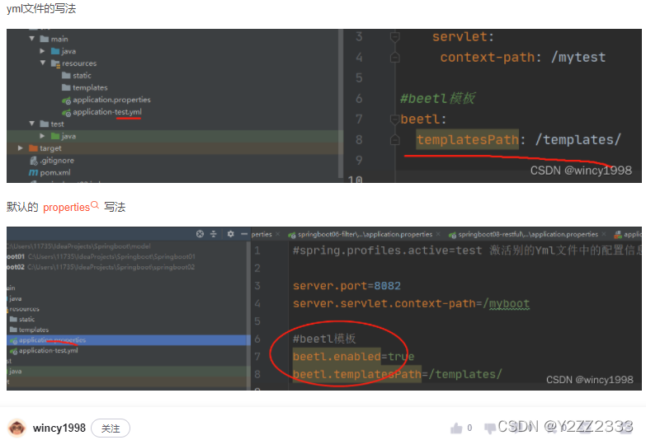Switch to the partially visible 'applic' tab
Viewport: 646px width, 440px height.
click(628, 235)
